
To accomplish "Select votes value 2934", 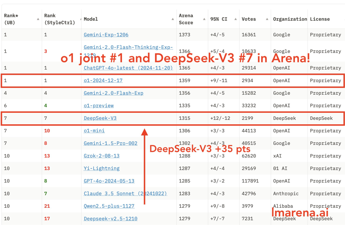I will coord(247,81).
